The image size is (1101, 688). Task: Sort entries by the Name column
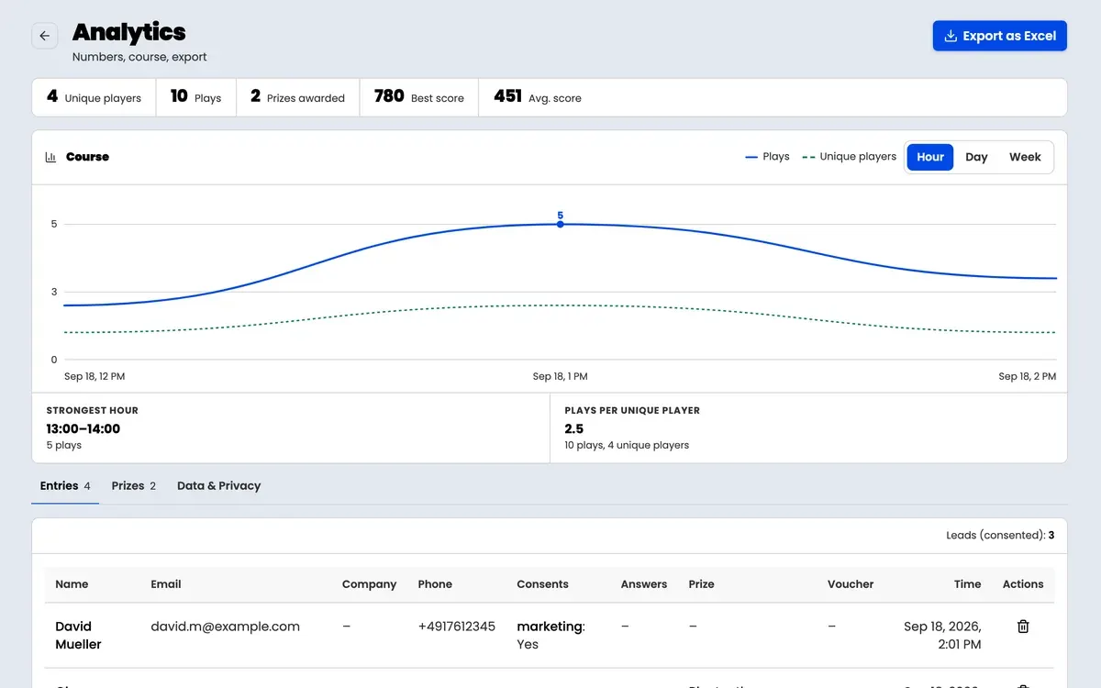click(72, 584)
